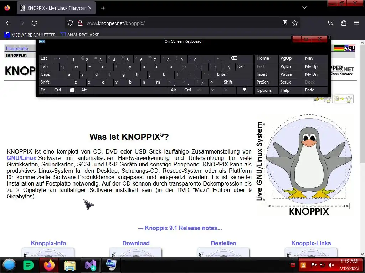Toggle the left Alt key on on-screen keyboard
This screenshot has width=365, height=273.
[x=86, y=90]
